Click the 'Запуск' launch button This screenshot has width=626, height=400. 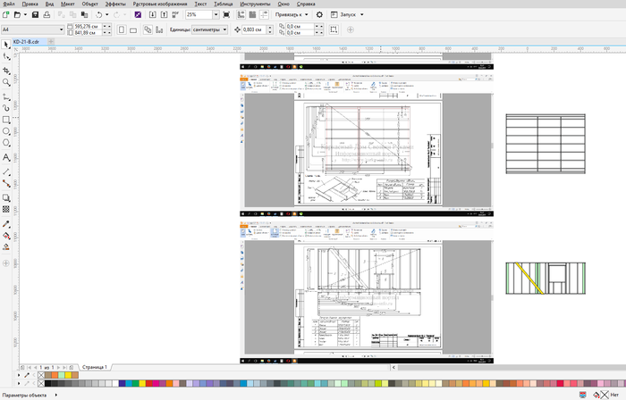(349, 15)
